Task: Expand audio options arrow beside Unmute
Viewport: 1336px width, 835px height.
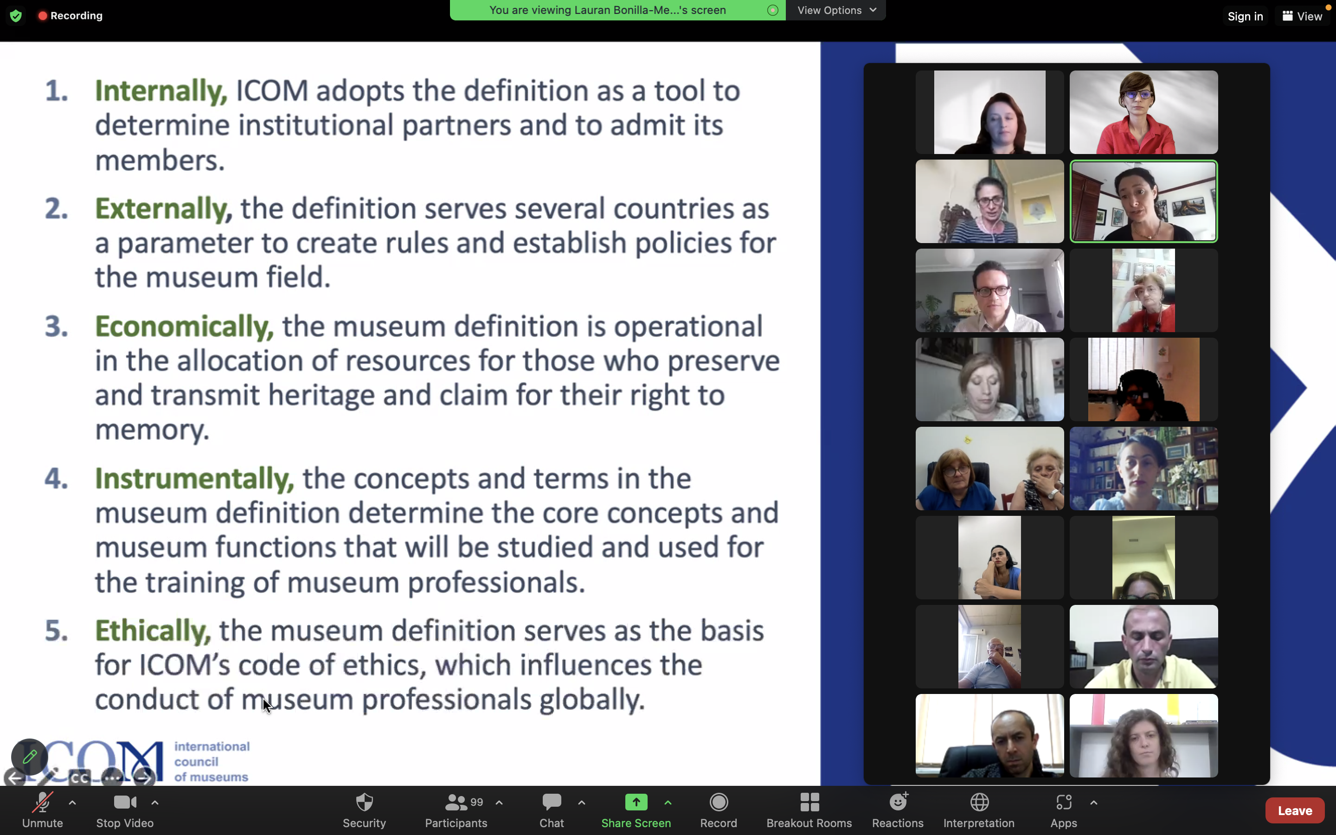Action: (72, 803)
